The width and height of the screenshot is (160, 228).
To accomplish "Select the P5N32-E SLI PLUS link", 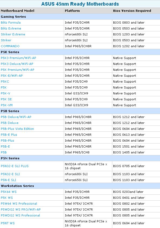I will click(15, 166).
